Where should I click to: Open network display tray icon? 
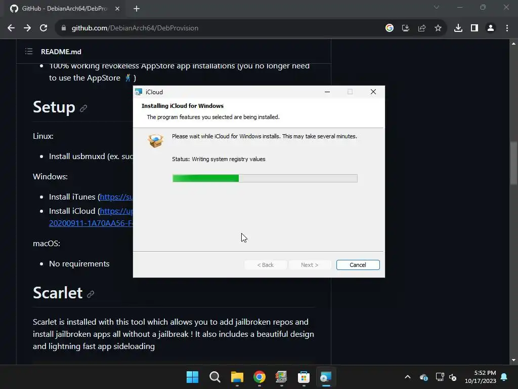pyautogui.click(x=440, y=377)
